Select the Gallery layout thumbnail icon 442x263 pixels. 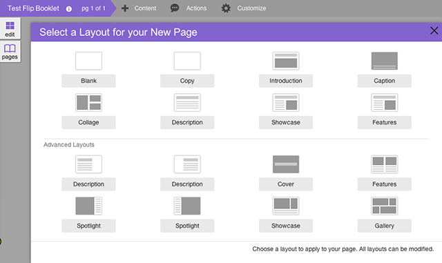(x=385, y=206)
